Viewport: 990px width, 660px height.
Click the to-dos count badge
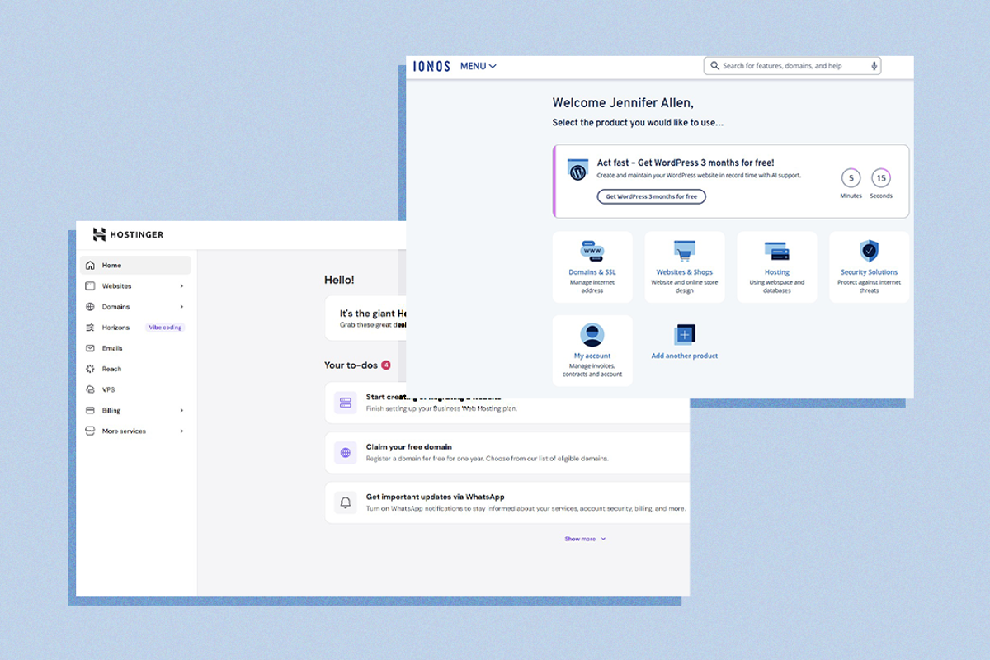tap(386, 365)
